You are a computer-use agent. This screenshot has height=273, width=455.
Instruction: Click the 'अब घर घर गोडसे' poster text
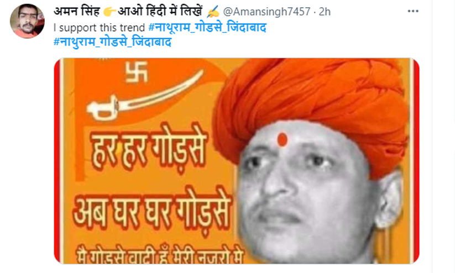click(x=152, y=209)
